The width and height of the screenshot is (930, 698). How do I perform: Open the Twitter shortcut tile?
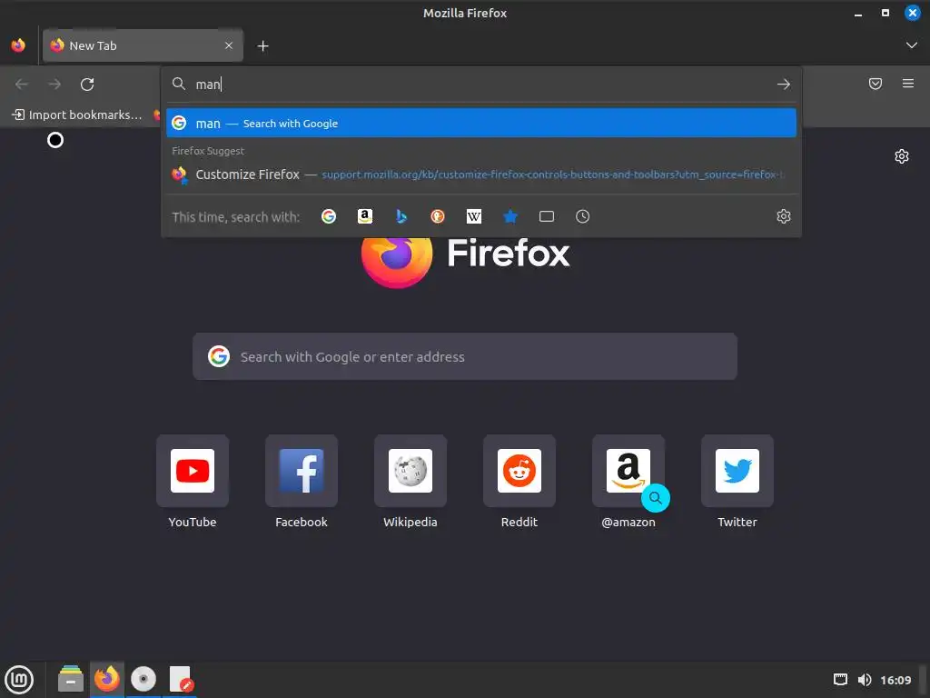pyautogui.click(x=737, y=482)
